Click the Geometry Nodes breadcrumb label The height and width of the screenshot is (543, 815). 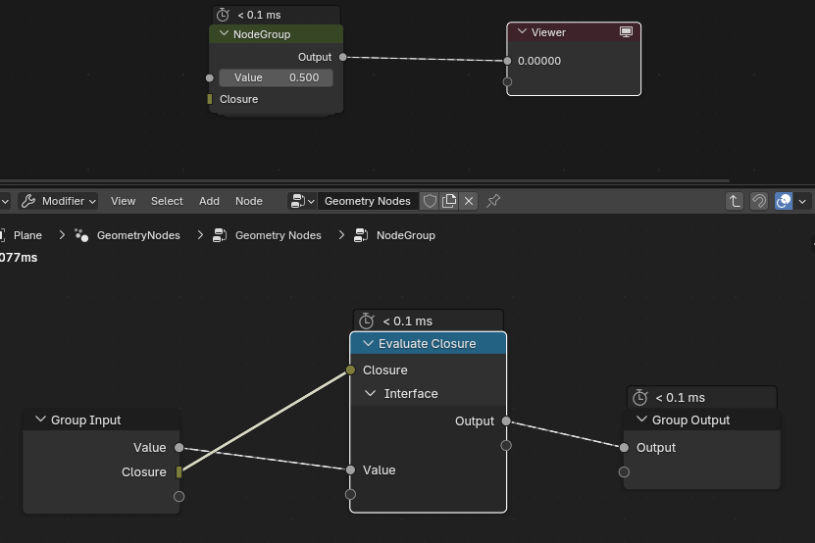[279, 235]
